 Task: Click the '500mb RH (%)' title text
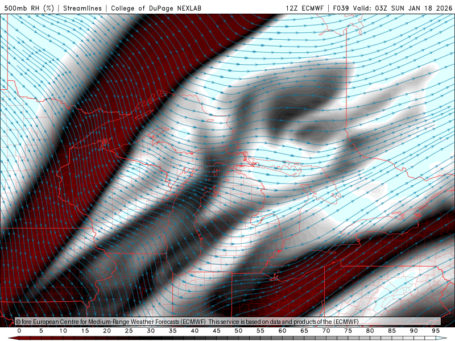(x=29, y=8)
